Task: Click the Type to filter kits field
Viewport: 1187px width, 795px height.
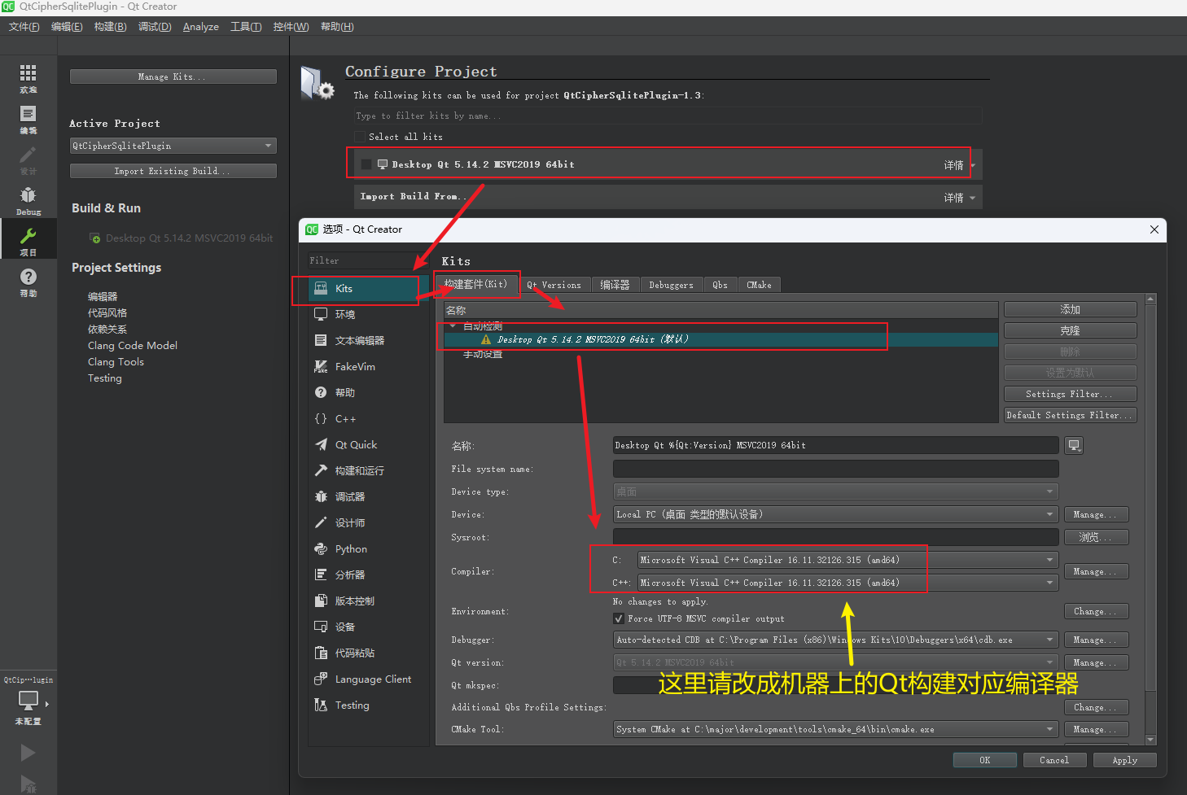Action: coord(668,116)
